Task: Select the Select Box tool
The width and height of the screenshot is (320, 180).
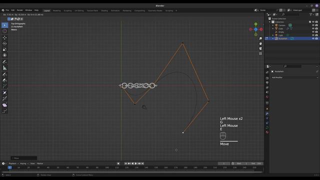Action: coord(4,25)
